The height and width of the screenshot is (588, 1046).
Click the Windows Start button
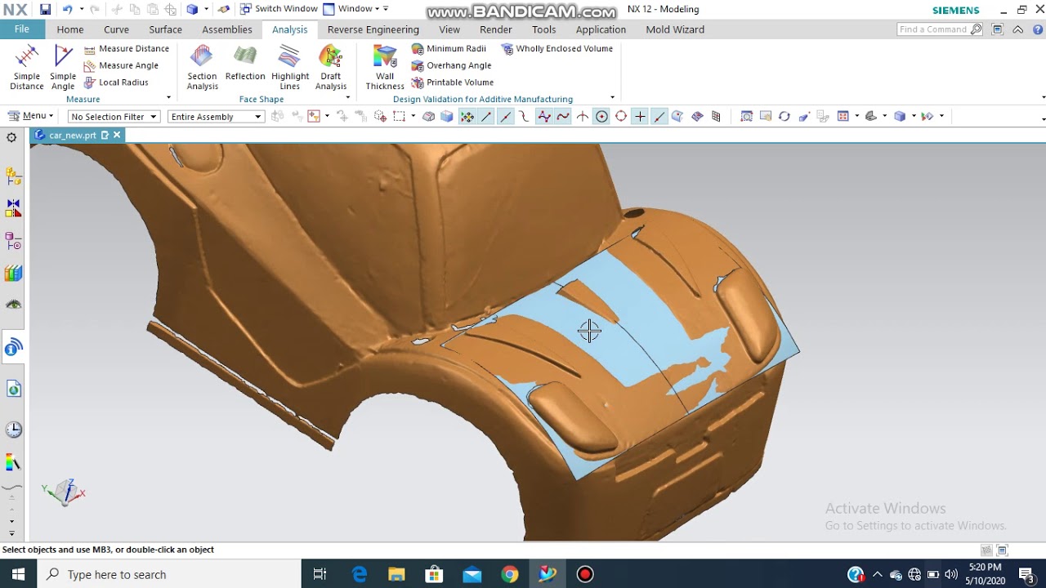pos(18,574)
